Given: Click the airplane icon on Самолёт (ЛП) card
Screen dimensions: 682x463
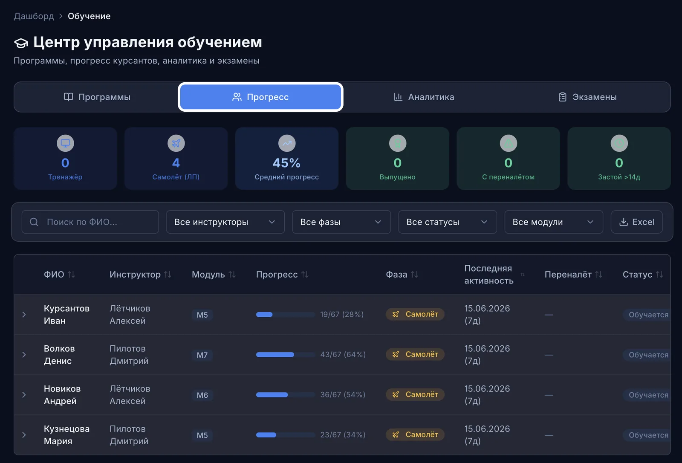Looking at the screenshot, I should 176,143.
